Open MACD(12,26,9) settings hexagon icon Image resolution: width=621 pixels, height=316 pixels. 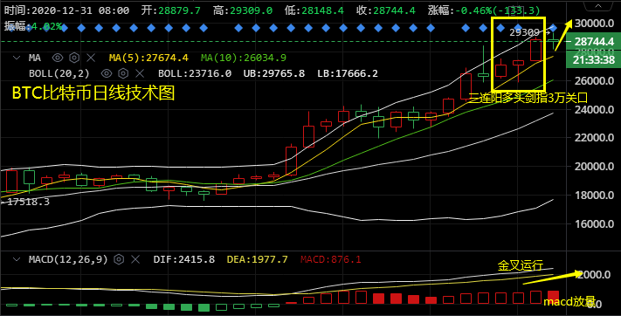[x=119, y=259]
